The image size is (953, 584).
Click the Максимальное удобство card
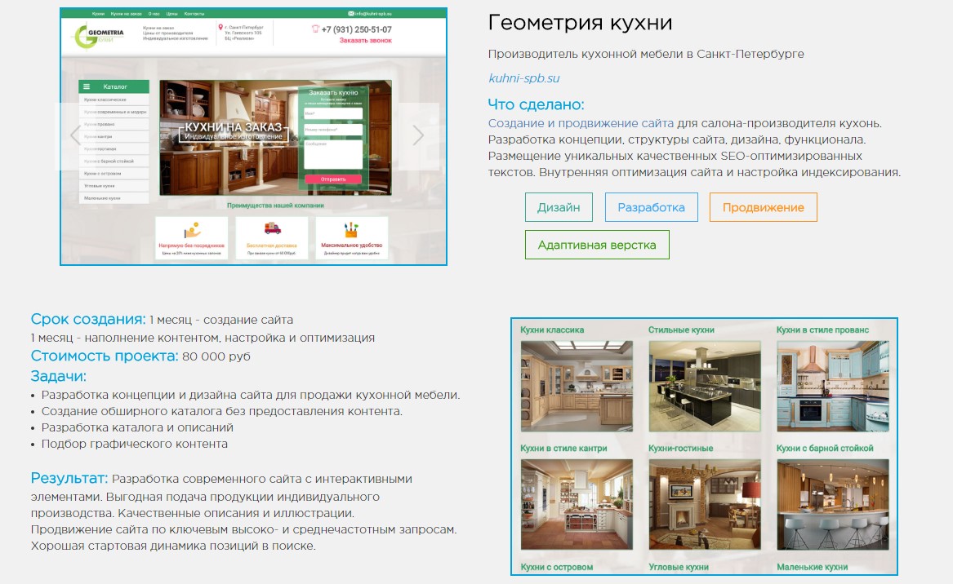(x=352, y=238)
